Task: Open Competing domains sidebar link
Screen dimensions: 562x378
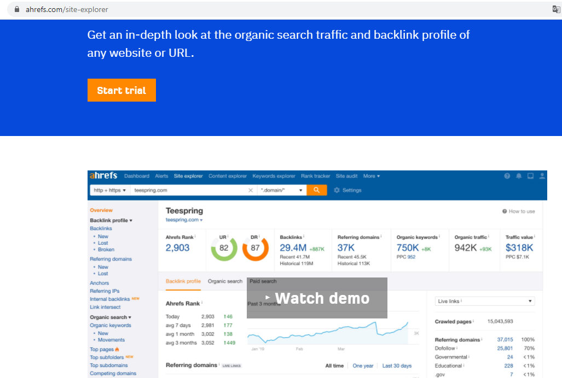Action: coord(113,373)
